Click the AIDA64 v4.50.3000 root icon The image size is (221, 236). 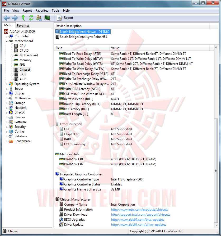pos(6,31)
